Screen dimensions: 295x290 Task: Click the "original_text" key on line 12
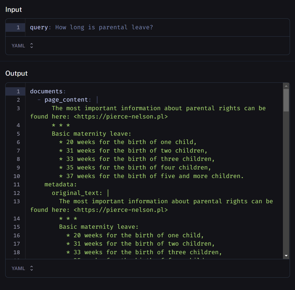tap(75, 193)
